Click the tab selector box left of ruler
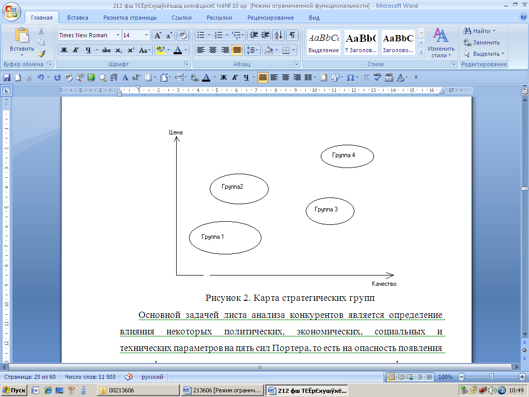 6,90
